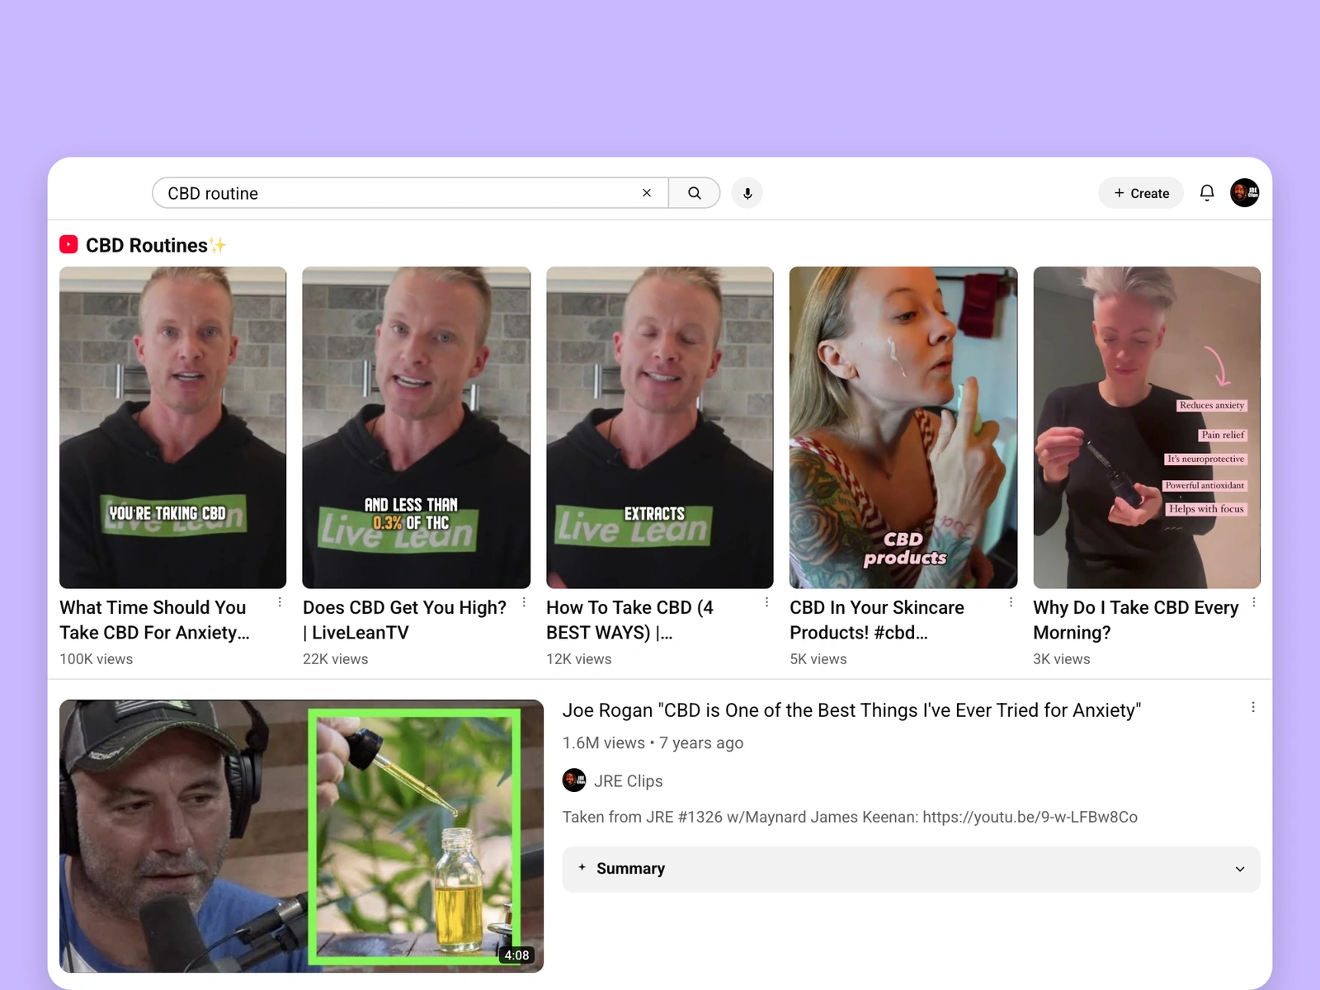Image resolution: width=1320 pixels, height=990 pixels.
Task: Open 'Does CBD Get You High? | LiveLeanTV' title
Action: click(x=404, y=620)
